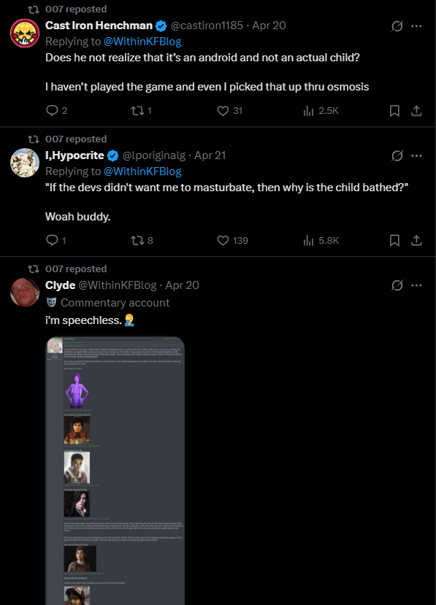Open more options menu on Clyde's post
Screen dimensions: 436x605
(416, 285)
